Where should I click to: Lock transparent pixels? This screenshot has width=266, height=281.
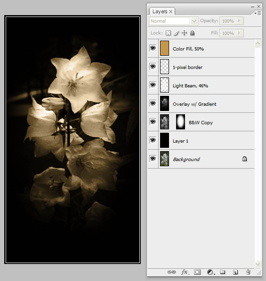pos(168,33)
